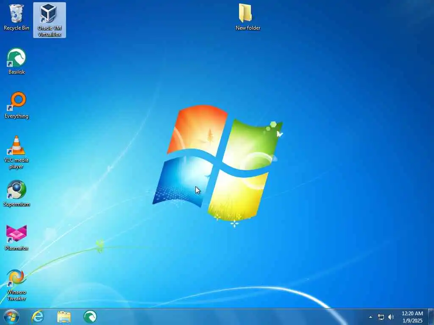Screen dimensions: 434x325
Task: Launch Basilisk from the taskbar pin
Action: [x=90, y=317]
